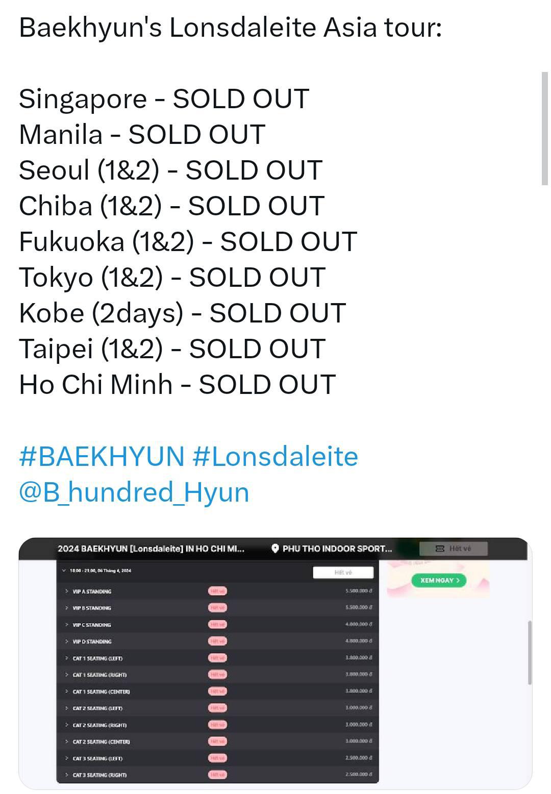The width and height of the screenshot is (551, 794).
Task: Expand the VIP A STANDING row
Action: [x=217, y=591]
